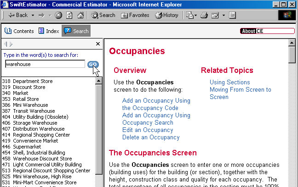Switch to the Index help tab
298x187 pixels.
pyautogui.click(x=49, y=31)
